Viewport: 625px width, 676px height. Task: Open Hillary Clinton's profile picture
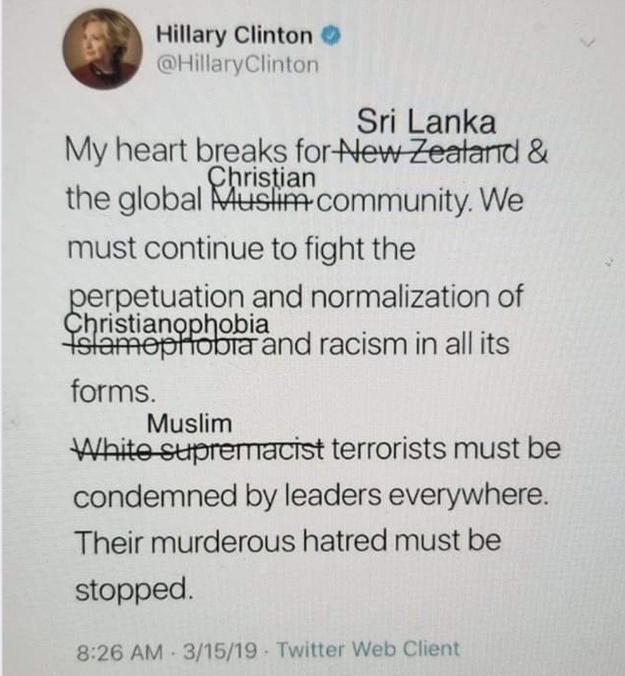[x=102, y=52]
